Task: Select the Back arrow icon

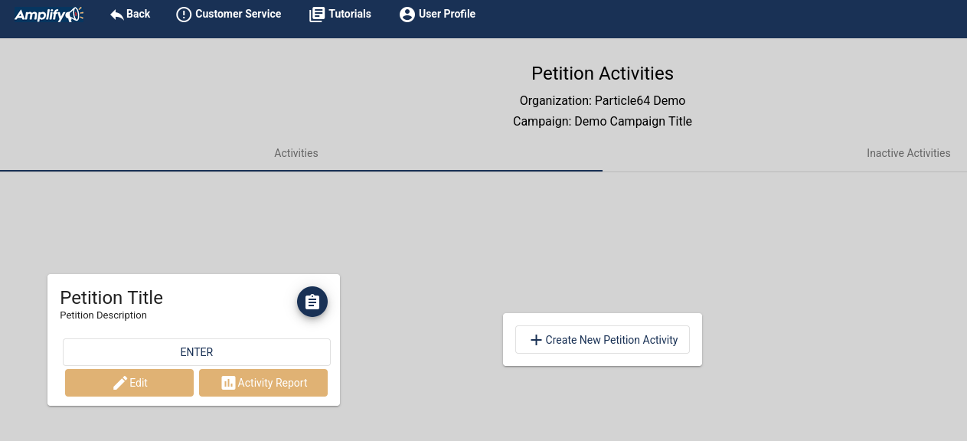Action: point(115,13)
